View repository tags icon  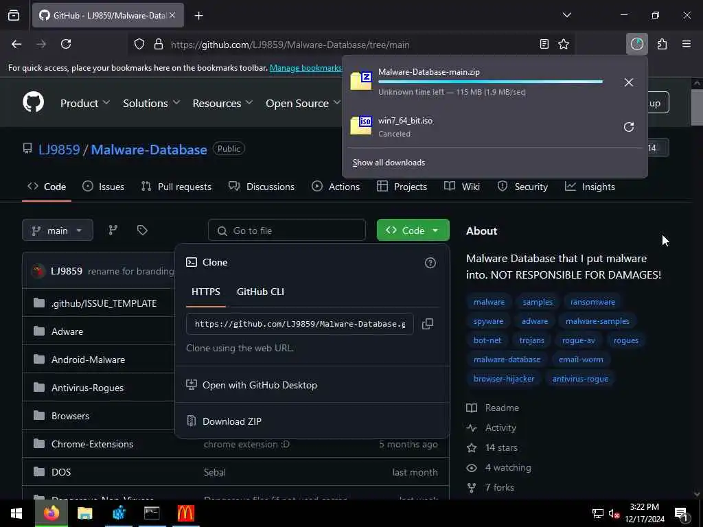pos(142,230)
